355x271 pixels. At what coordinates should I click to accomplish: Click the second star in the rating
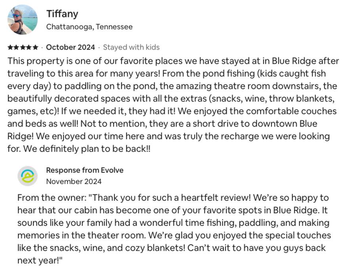click(17, 48)
